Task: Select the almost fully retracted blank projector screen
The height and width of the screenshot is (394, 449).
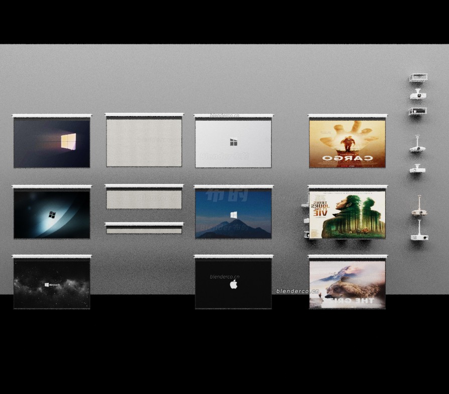Action: tap(144, 228)
